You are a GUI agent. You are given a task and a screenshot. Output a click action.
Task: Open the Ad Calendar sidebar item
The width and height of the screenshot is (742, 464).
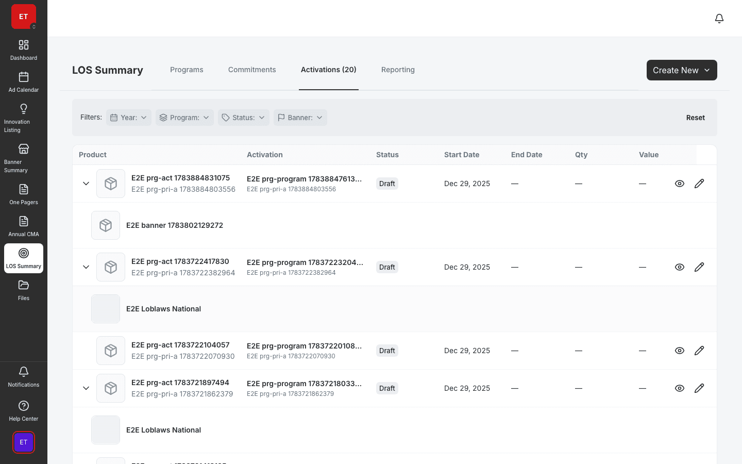click(24, 82)
